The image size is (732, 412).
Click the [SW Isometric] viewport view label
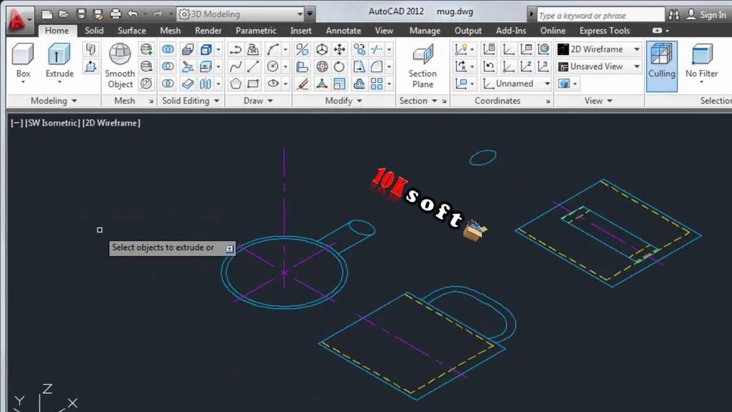[x=52, y=123]
